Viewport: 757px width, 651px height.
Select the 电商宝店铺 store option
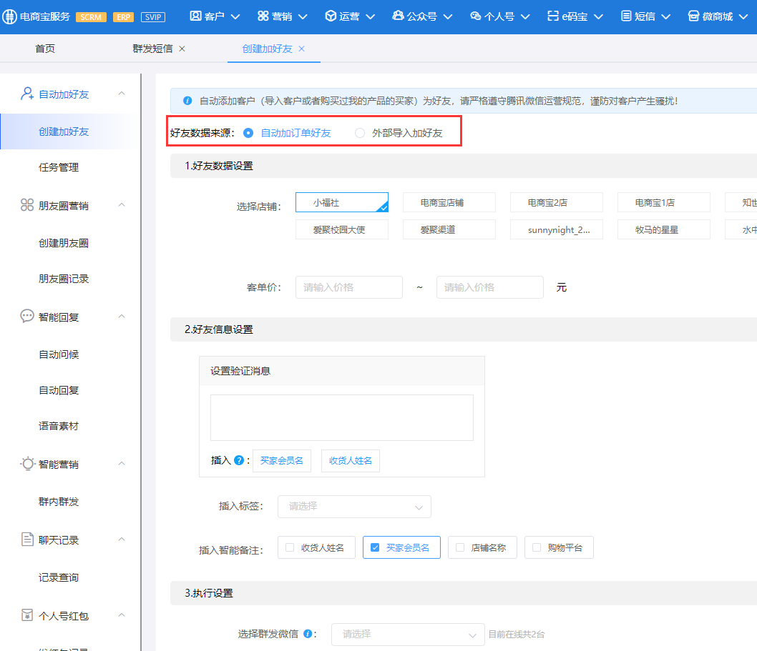(449, 202)
